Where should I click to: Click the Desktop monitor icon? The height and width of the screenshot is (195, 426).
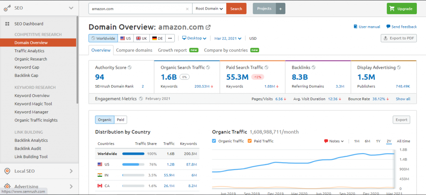tap(184, 38)
